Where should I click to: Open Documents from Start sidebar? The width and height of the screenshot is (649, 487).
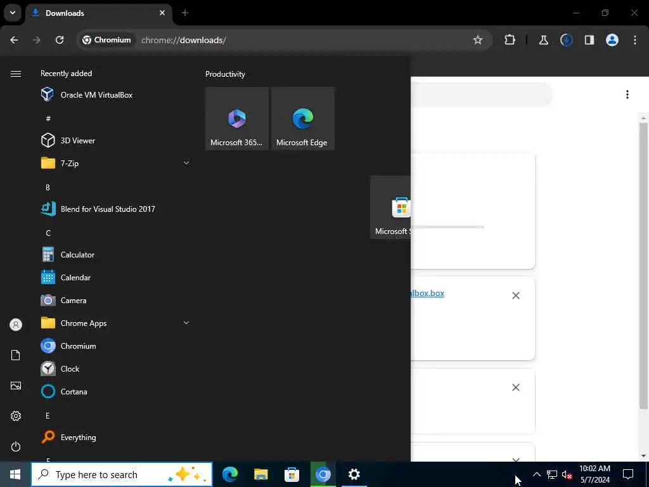16,355
